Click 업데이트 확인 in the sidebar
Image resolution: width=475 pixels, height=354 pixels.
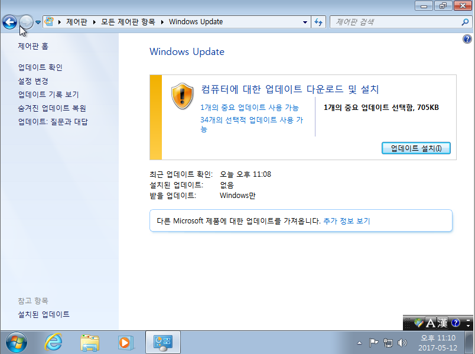pyautogui.click(x=40, y=67)
